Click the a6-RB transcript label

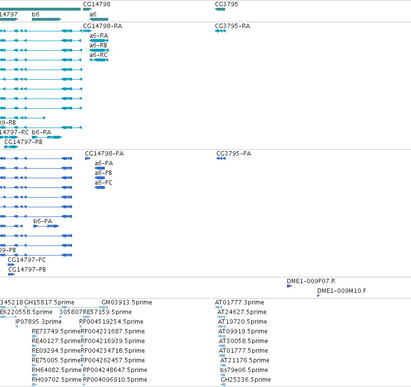(99, 45)
